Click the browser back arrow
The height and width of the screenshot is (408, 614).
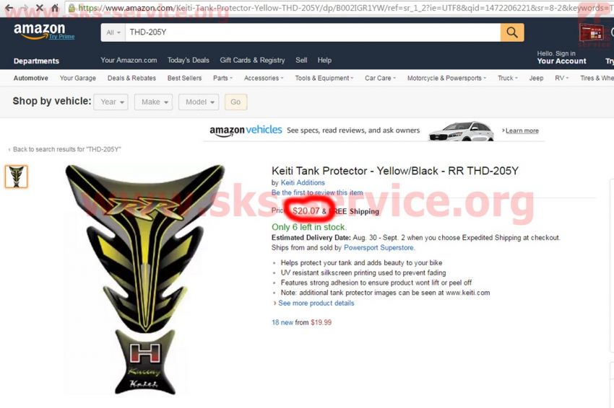tap(9, 7)
